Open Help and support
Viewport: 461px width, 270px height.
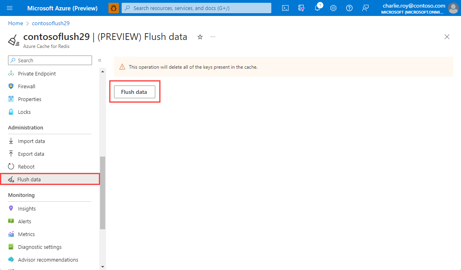coord(349,8)
